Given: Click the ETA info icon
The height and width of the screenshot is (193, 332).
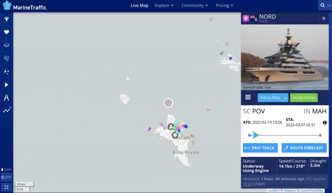Looking at the screenshot, I should pyautogui.click(x=325, y=123).
